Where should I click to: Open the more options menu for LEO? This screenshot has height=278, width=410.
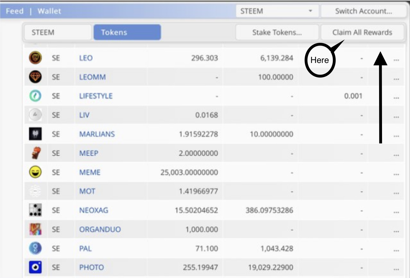pyautogui.click(x=396, y=60)
